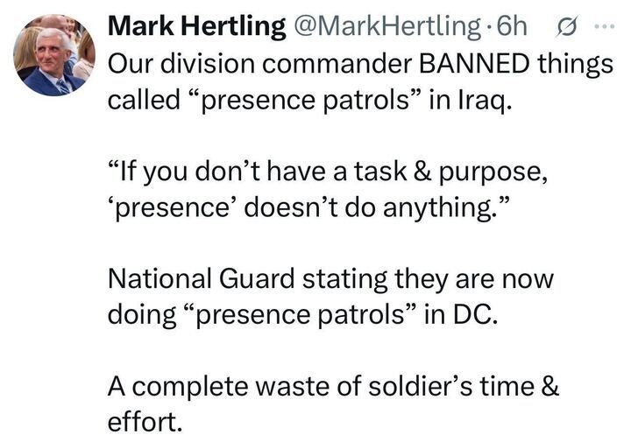Click the word Iraq in the post
The image size is (631, 442).
(x=479, y=99)
